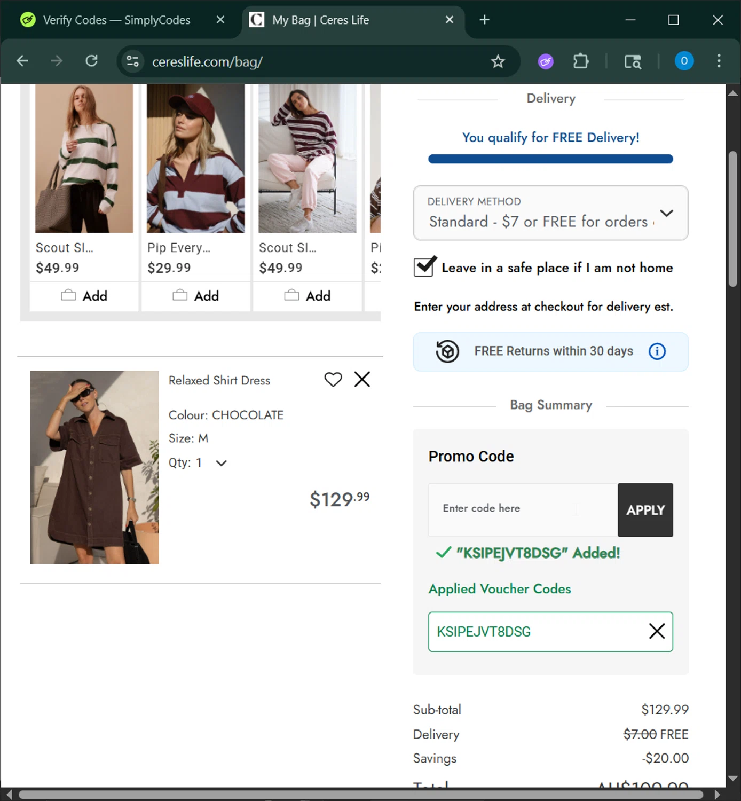Click the vertical page scrollbar thumb
Screen dimensions: 741x801
click(733, 219)
